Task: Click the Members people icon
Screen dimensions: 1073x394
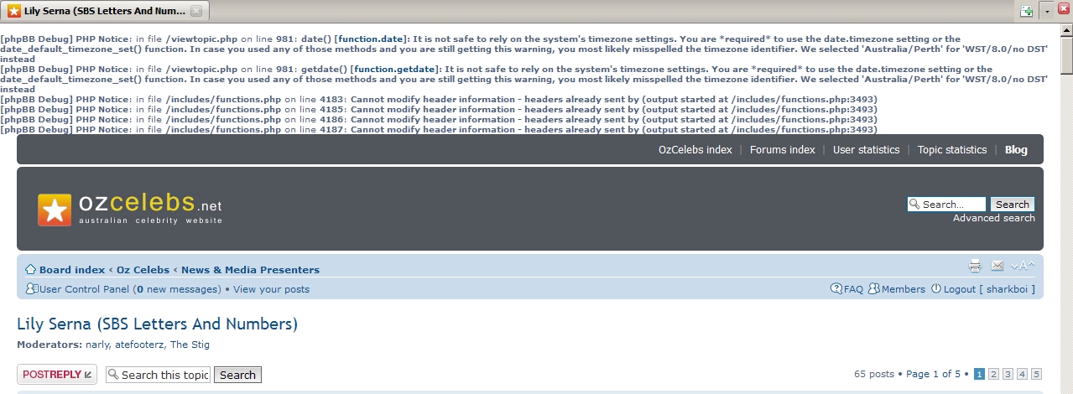Action: coord(873,289)
